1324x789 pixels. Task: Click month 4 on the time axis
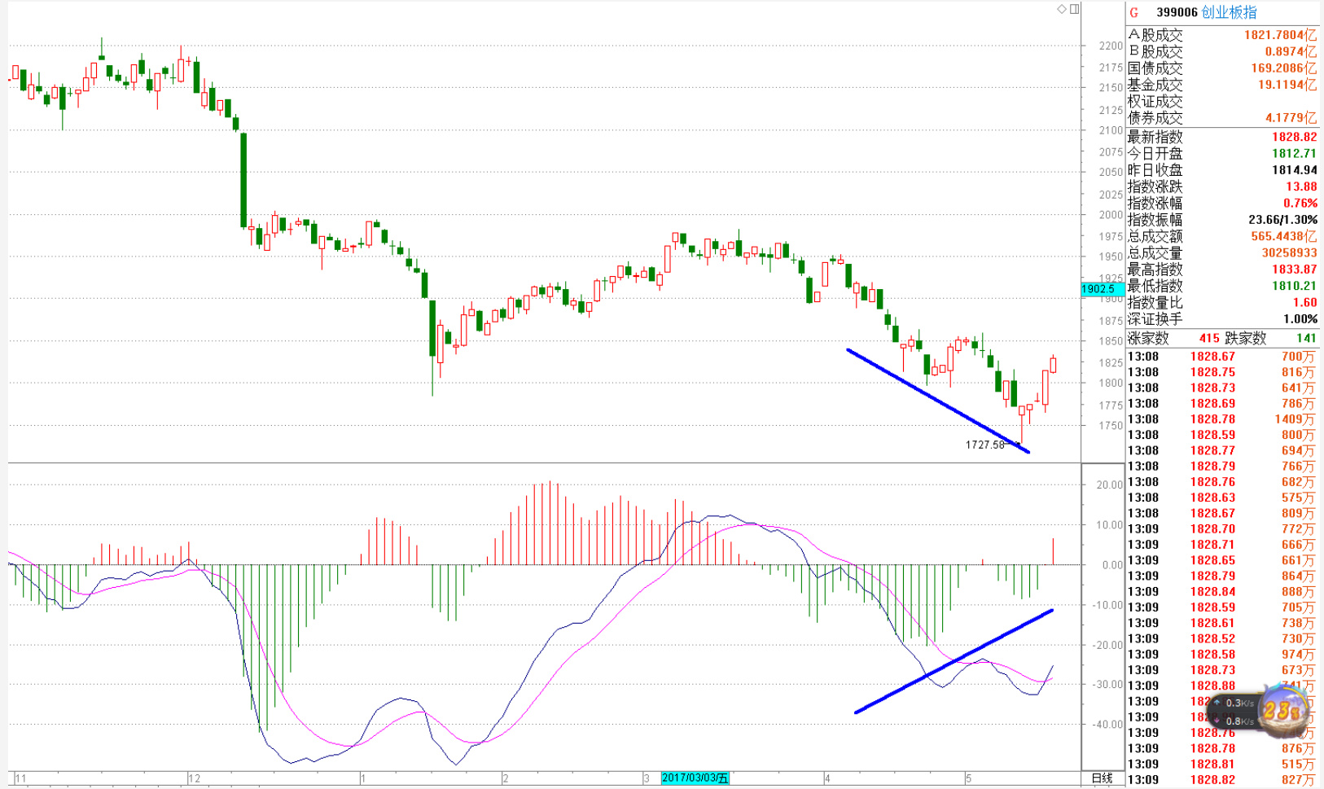point(826,778)
